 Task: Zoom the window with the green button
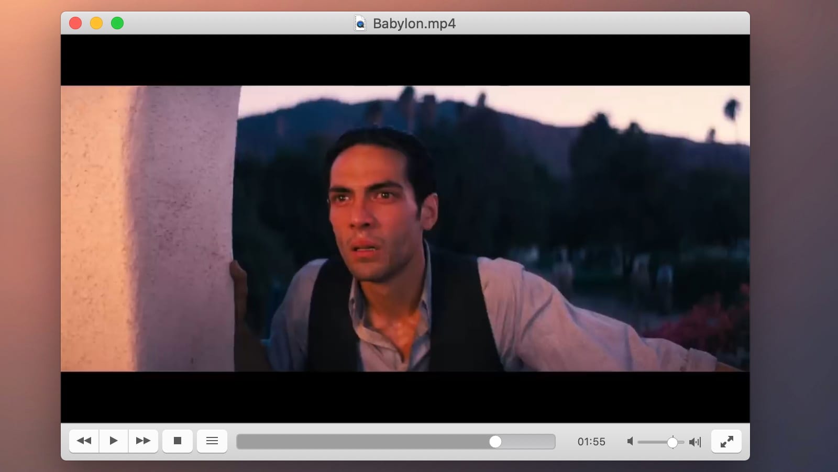117,23
